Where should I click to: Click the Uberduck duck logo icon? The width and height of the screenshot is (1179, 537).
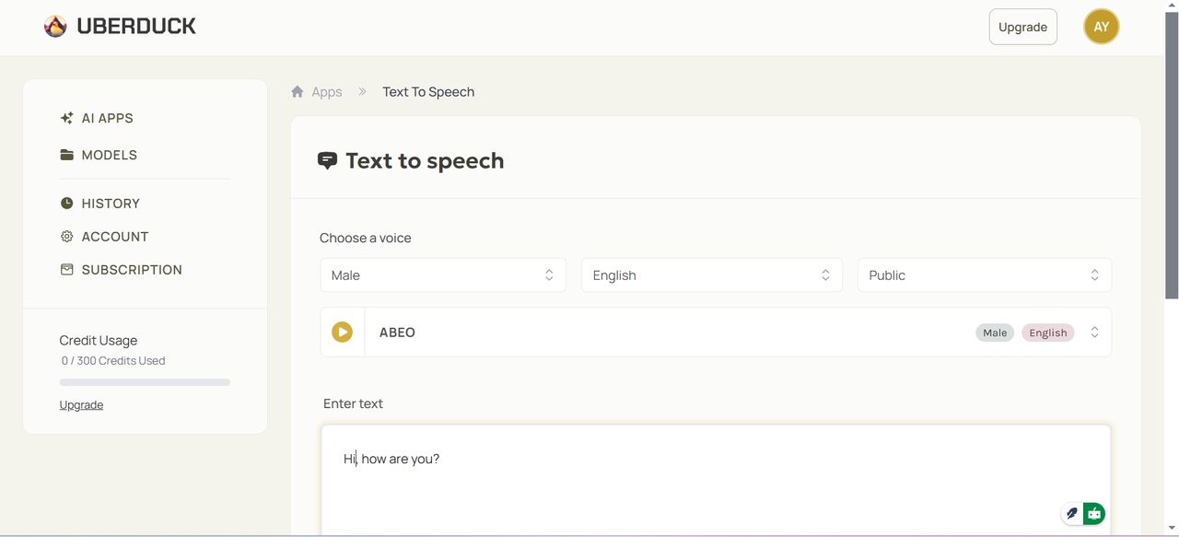(55, 27)
